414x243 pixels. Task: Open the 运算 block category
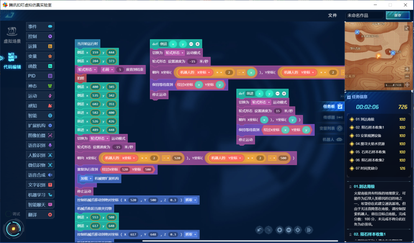pos(40,46)
